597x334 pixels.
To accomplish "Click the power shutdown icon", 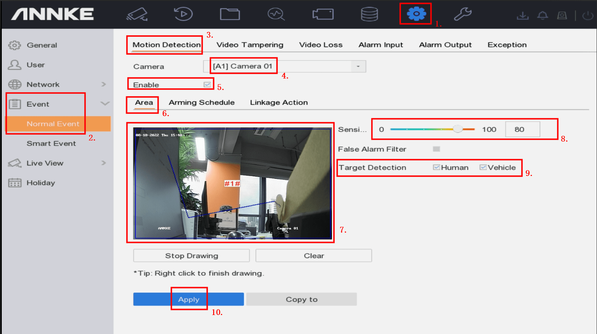I will pos(587,15).
